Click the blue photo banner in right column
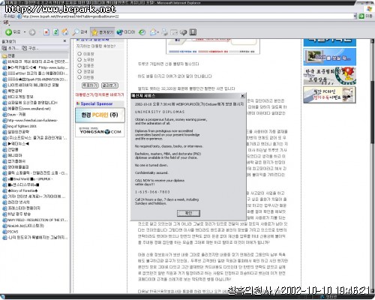Screen dimensions: 375x300 click(x=329, y=57)
